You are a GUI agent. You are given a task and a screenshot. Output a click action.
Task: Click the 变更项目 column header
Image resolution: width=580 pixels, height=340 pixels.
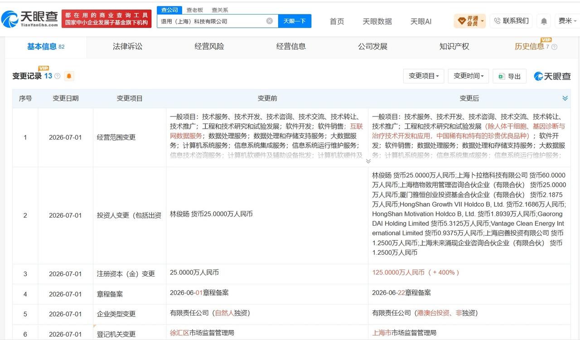coord(130,98)
